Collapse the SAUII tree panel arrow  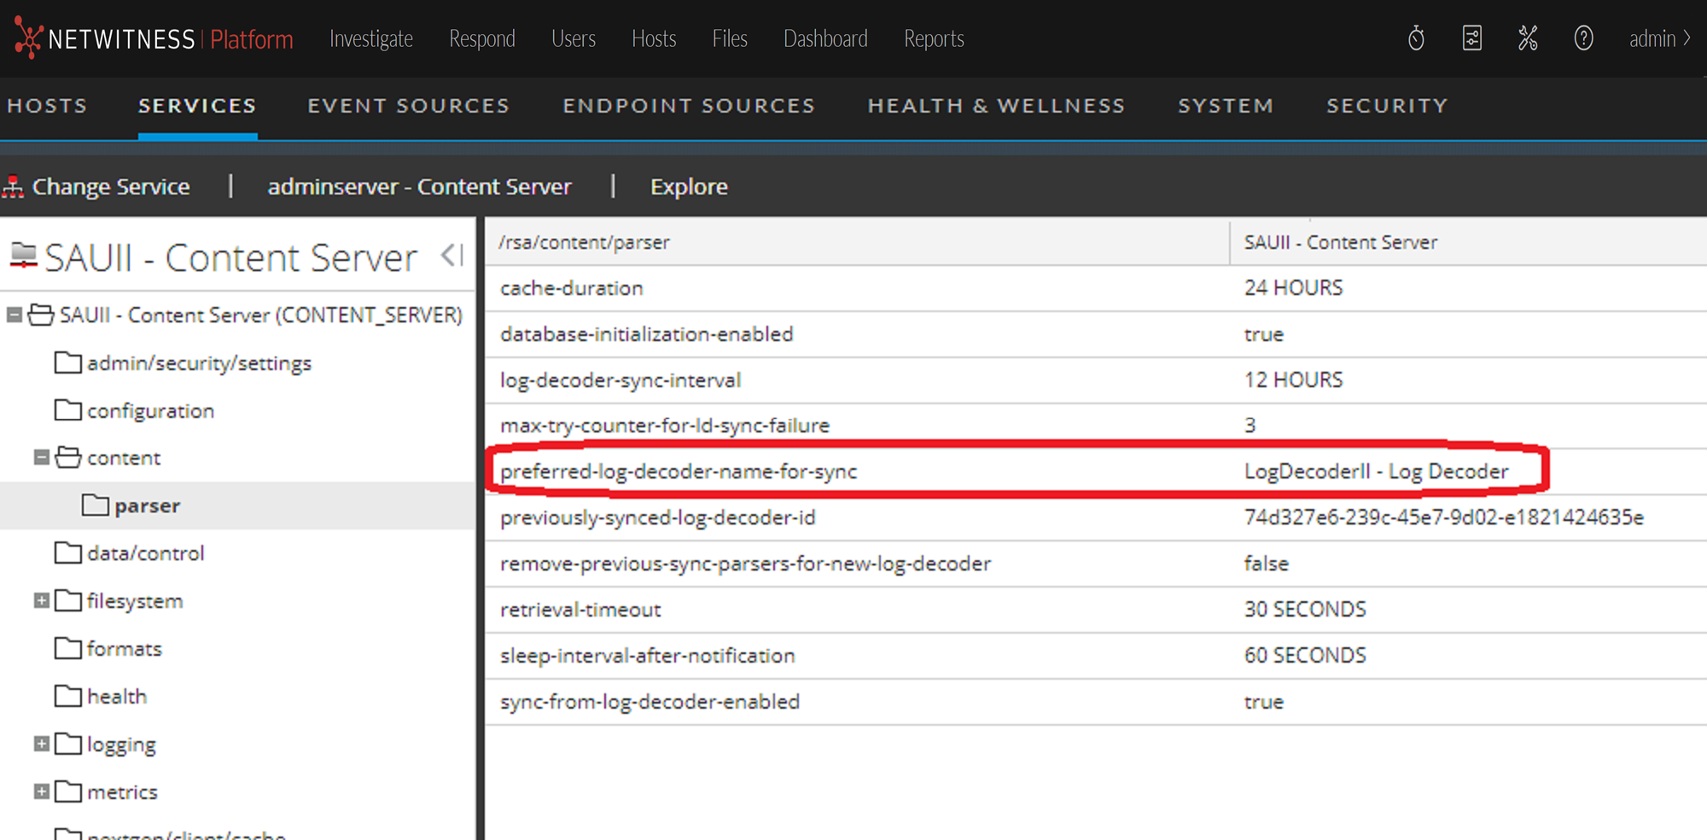pos(452,255)
